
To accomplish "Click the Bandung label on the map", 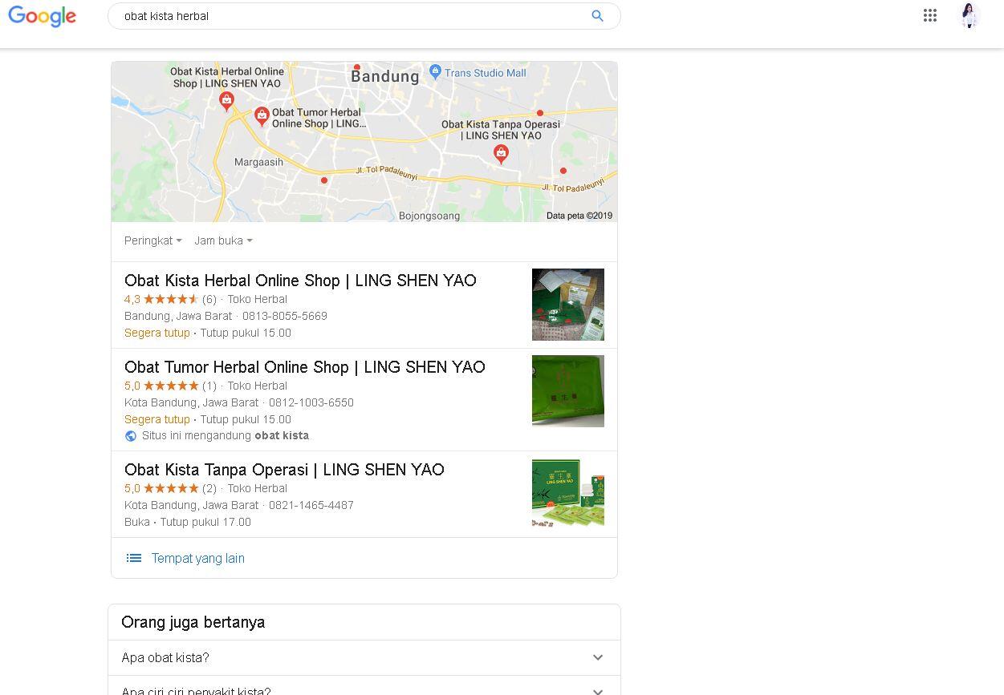I will [385, 77].
